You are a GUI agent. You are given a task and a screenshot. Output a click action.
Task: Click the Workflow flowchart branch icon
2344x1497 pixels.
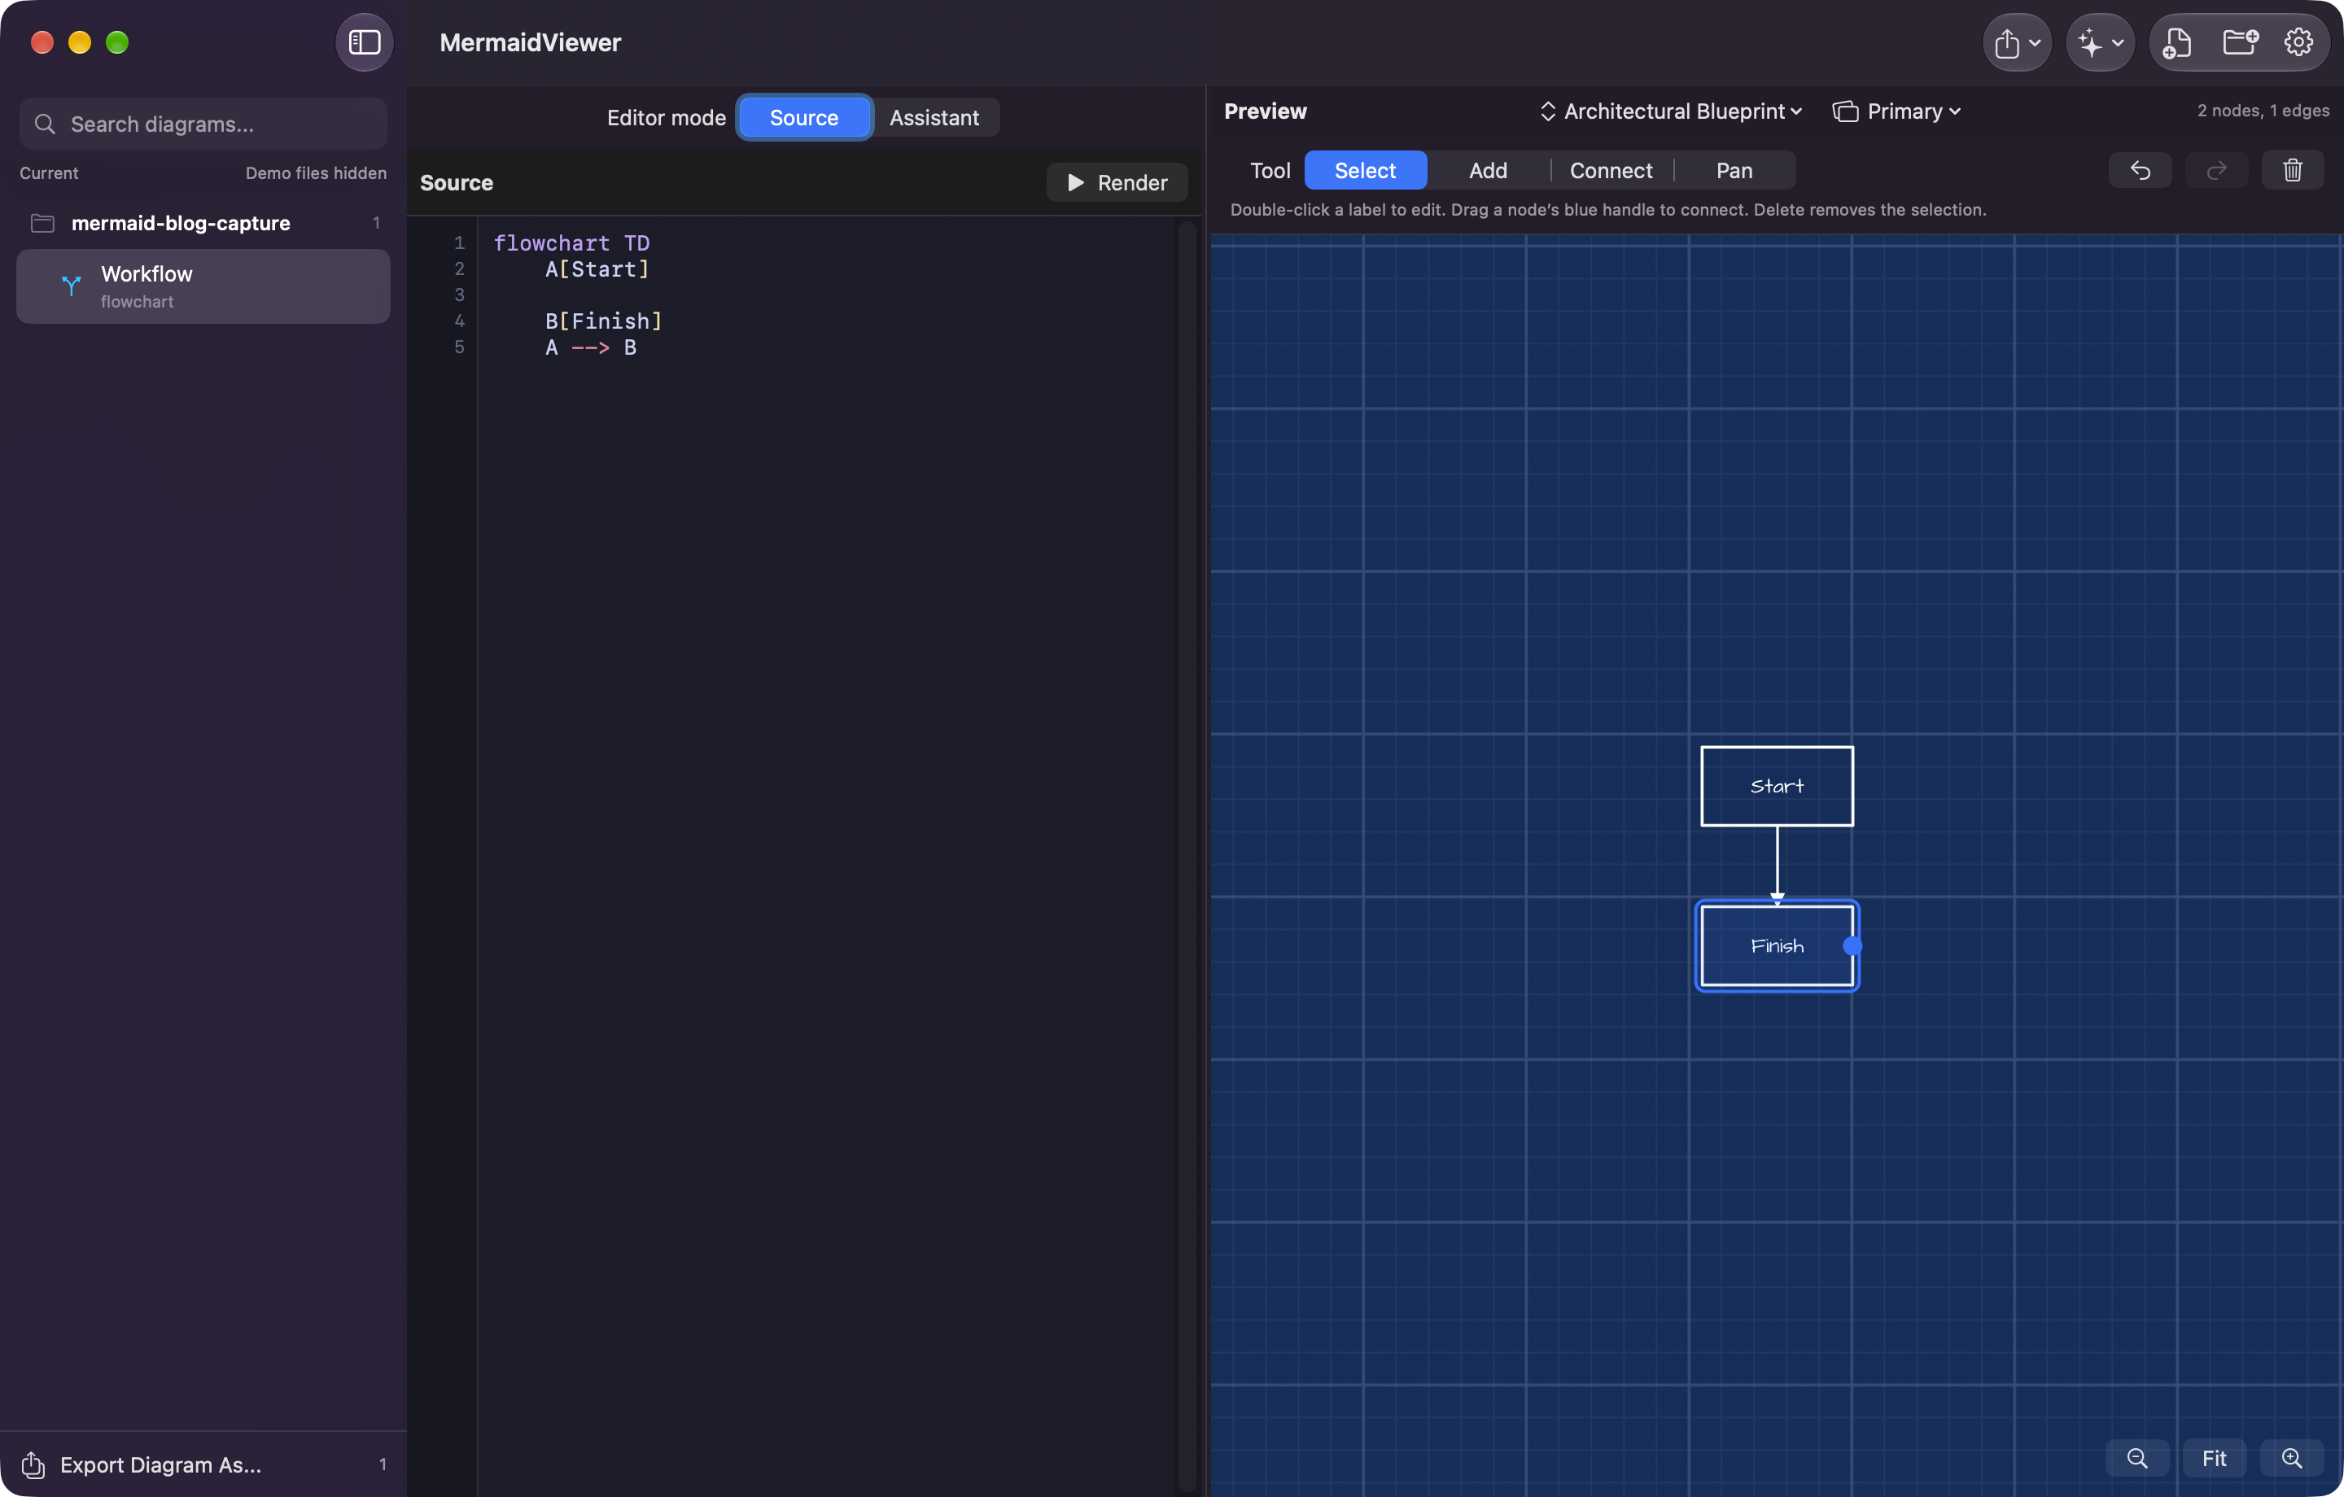point(71,286)
